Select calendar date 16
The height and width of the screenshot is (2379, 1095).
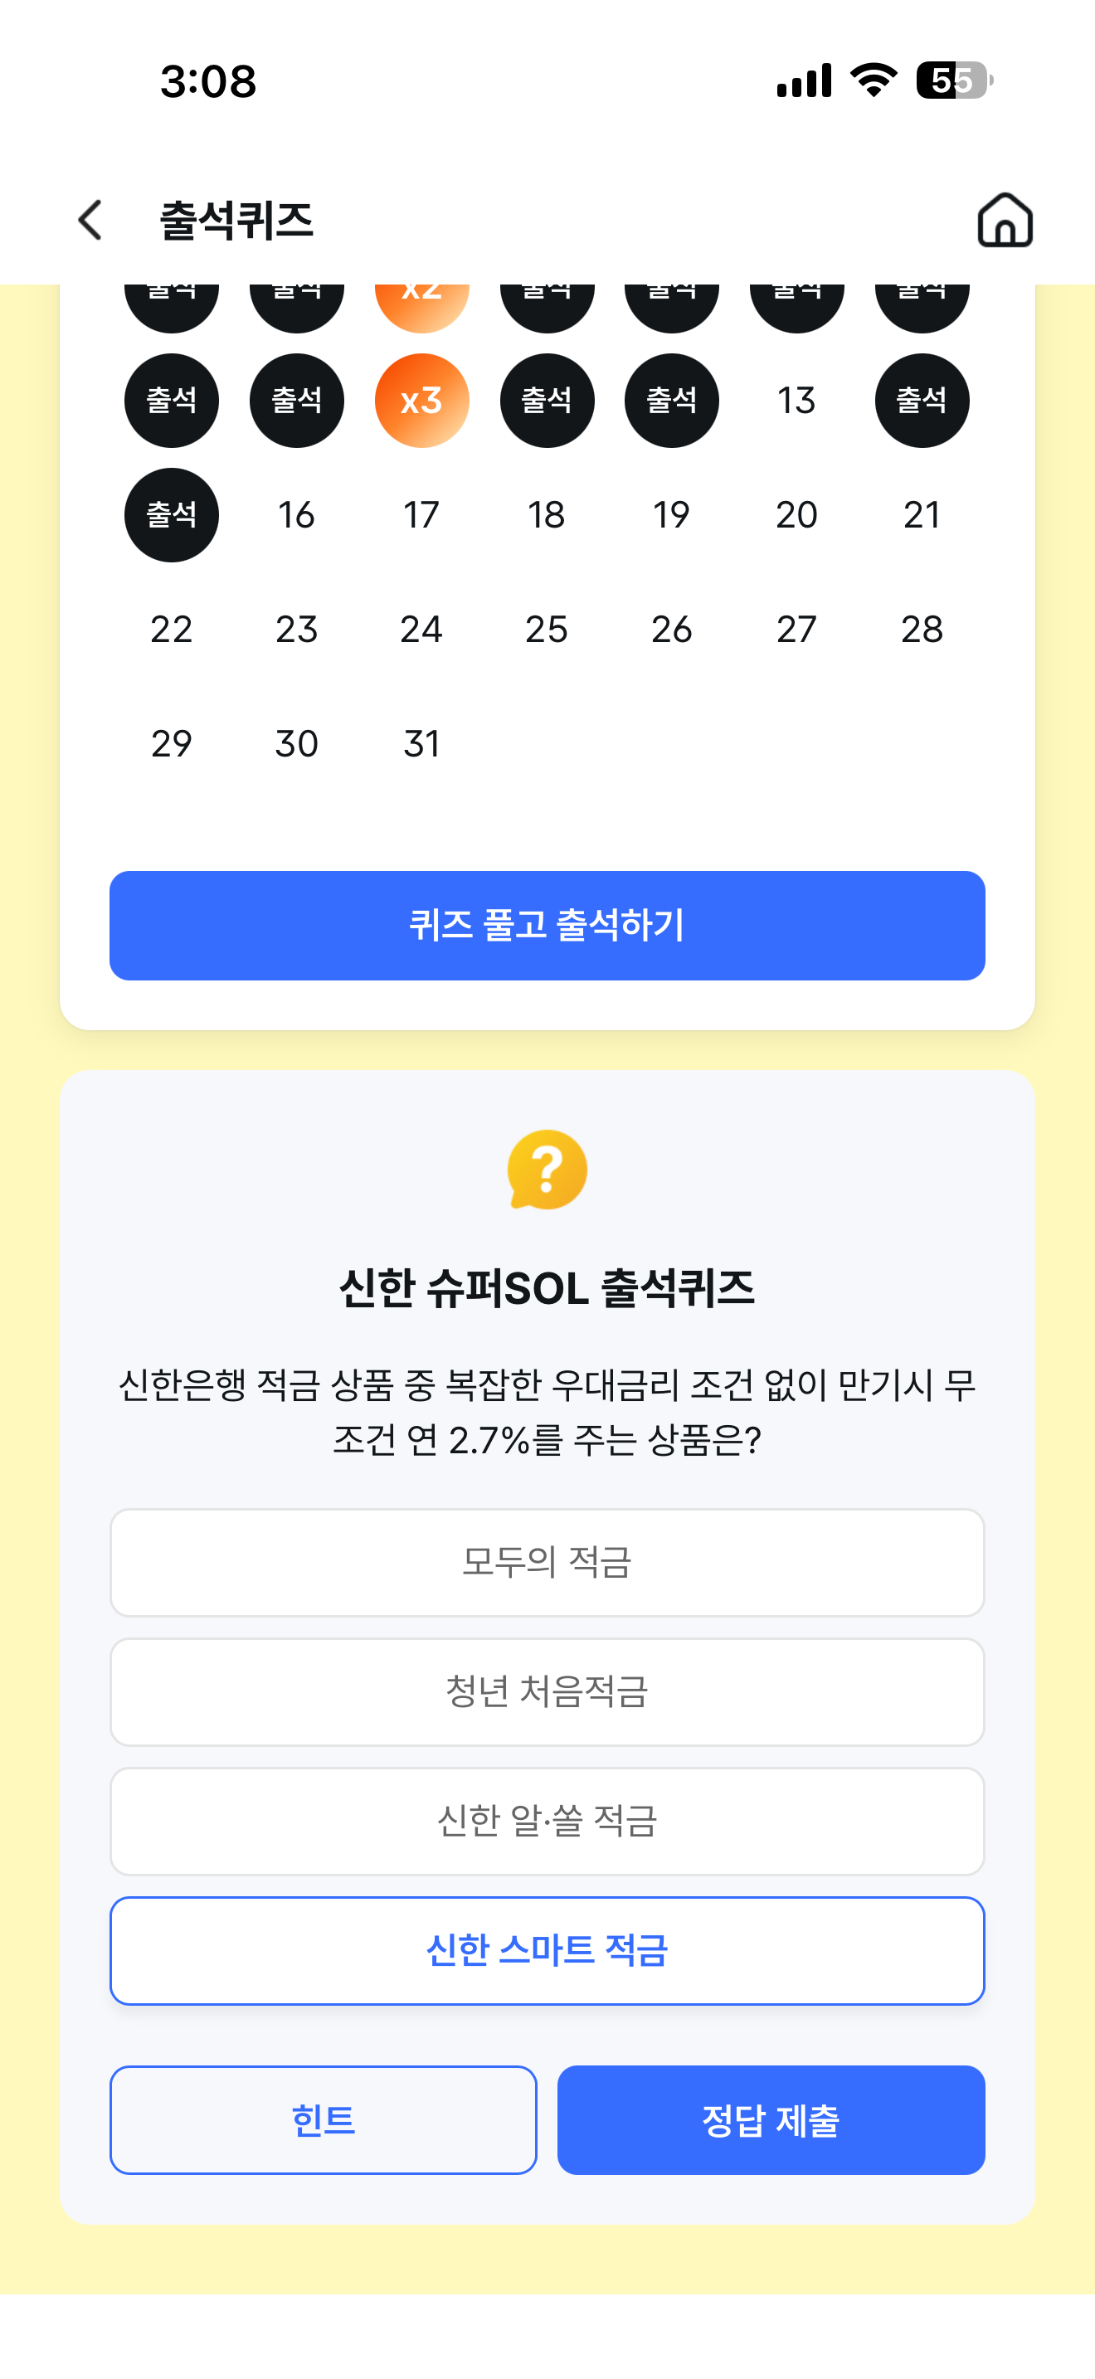pos(296,515)
